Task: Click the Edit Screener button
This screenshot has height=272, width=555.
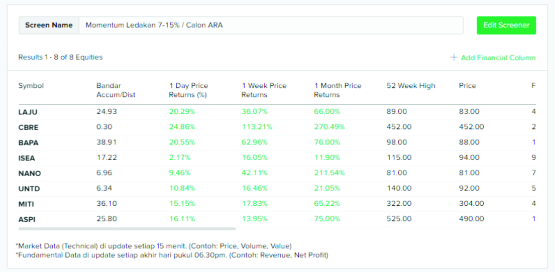Action: pyautogui.click(x=506, y=25)
